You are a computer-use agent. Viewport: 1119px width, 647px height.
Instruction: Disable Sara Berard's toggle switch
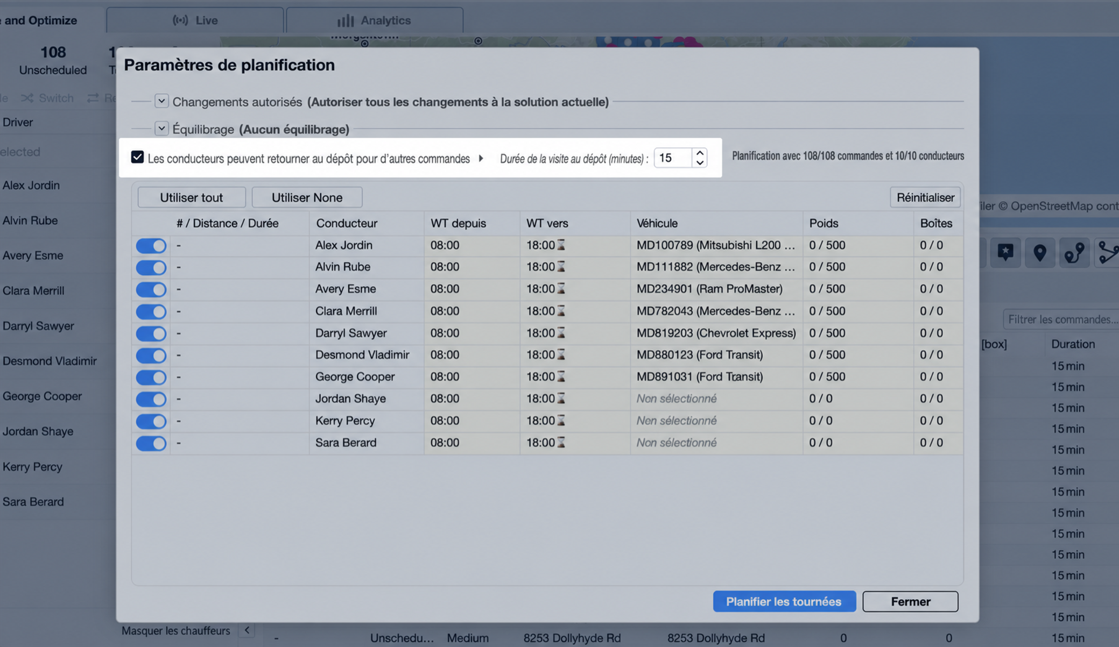(x=151, y=443)
